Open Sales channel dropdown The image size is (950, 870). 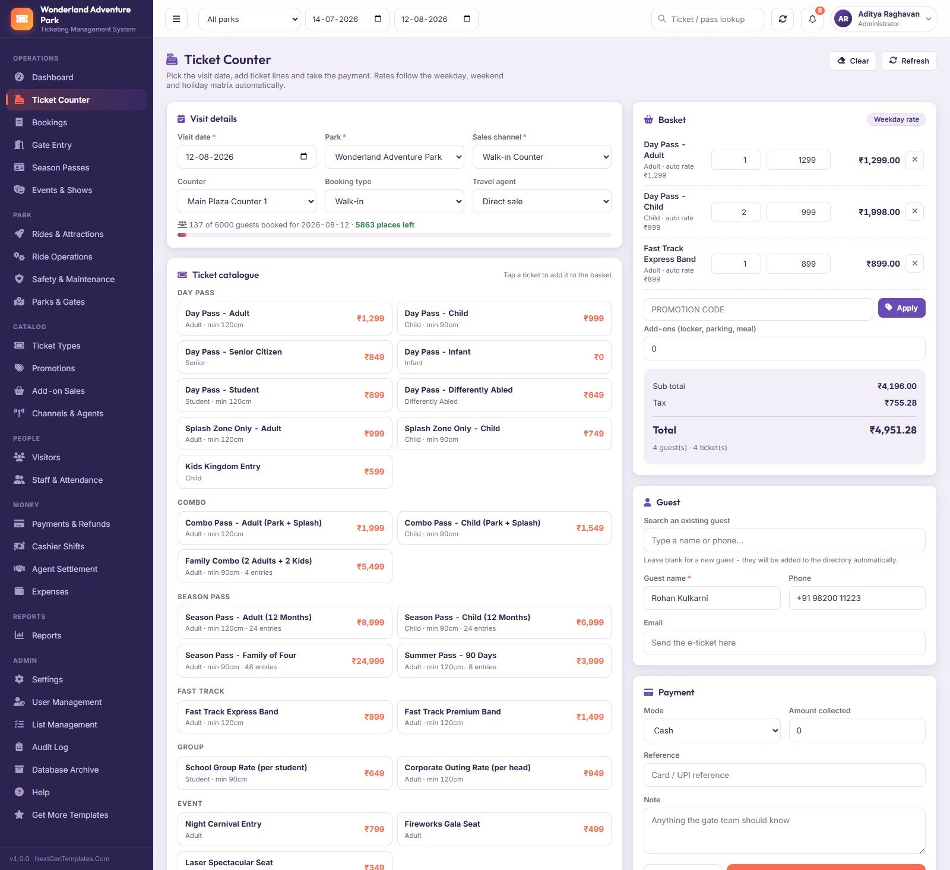(541, 157)
